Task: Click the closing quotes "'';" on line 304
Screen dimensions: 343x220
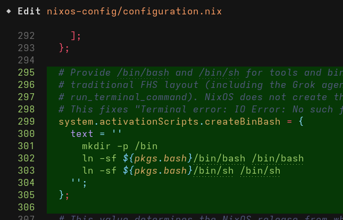Action: tap(79, 183)
